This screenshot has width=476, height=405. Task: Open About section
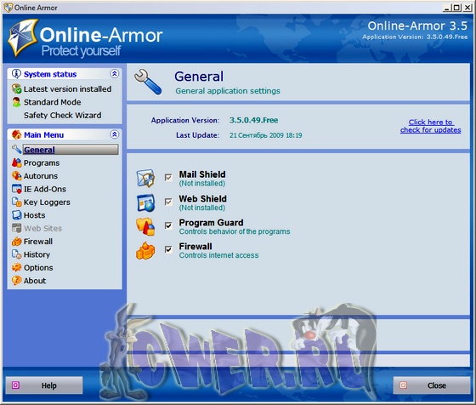(x=35, y=281)
